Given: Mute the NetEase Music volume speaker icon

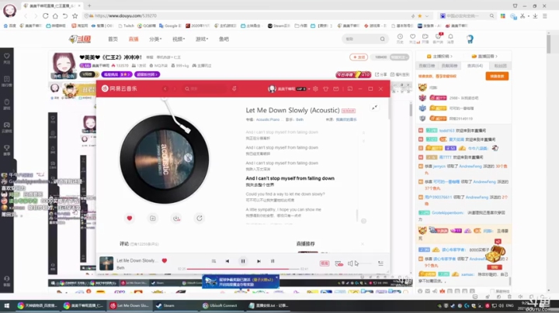Looking at the screenshot, I should coord(350,263).
